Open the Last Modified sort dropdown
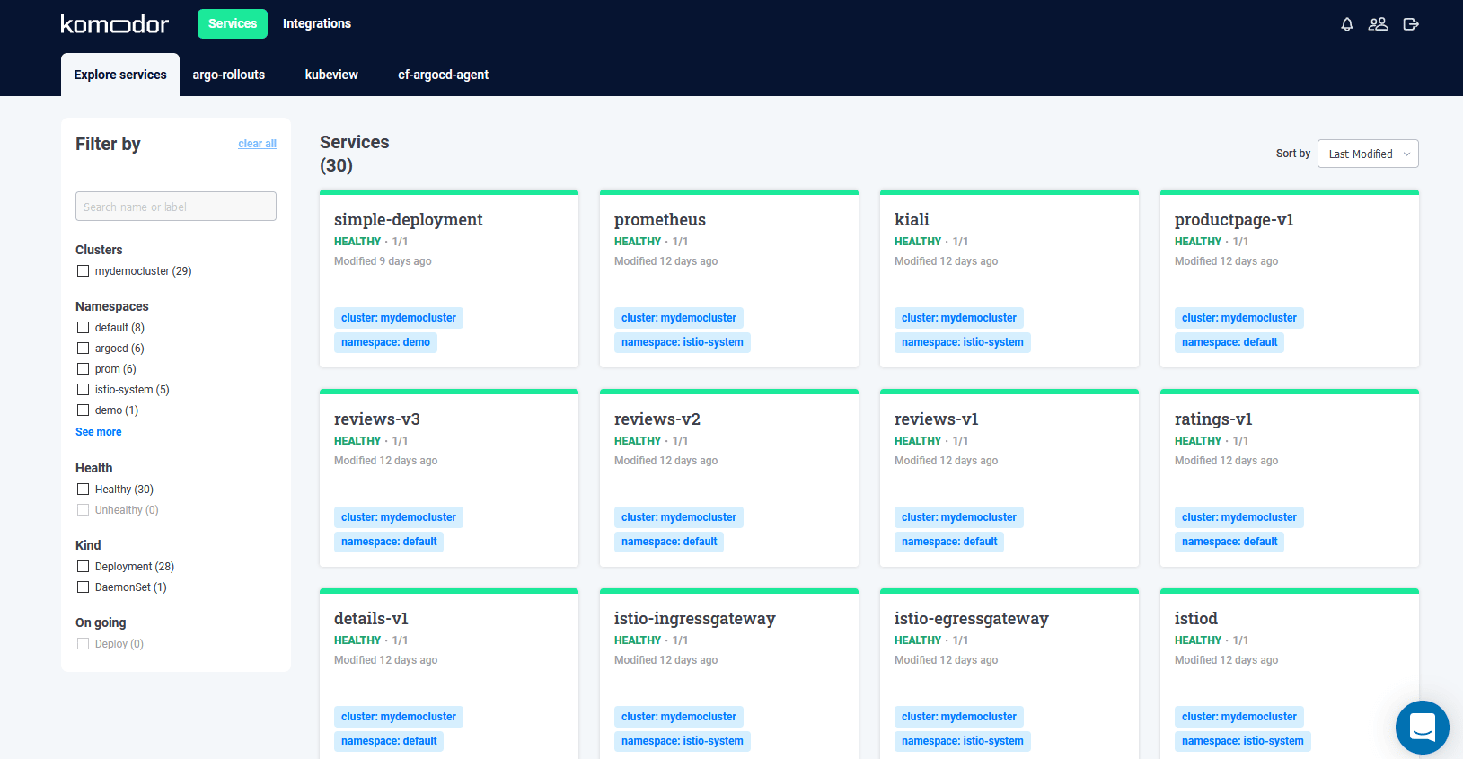 coord(1367,154)
